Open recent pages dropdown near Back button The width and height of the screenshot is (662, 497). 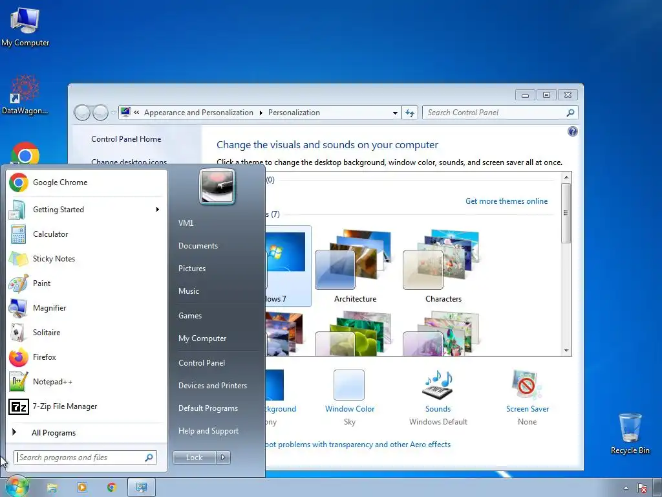tap(113, 113)
